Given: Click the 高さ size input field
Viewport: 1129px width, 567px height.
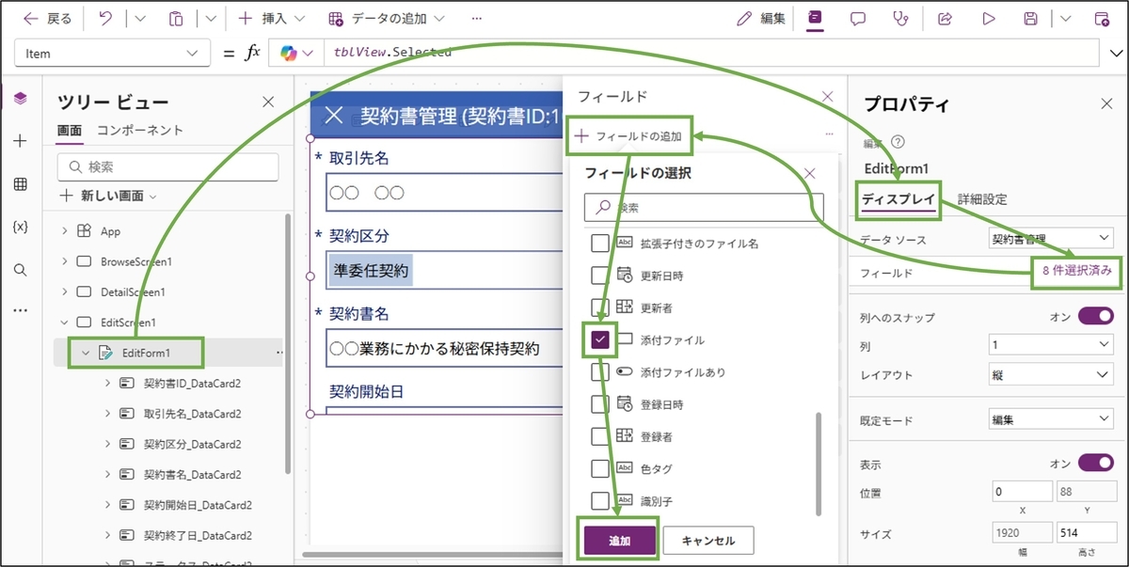Looking at the screenshot, I should coord(1086,534).
